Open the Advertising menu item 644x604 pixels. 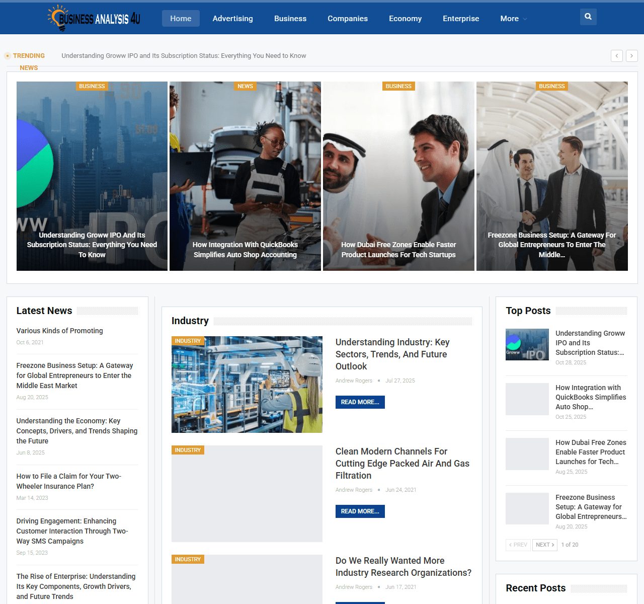[x=232, y=19]
